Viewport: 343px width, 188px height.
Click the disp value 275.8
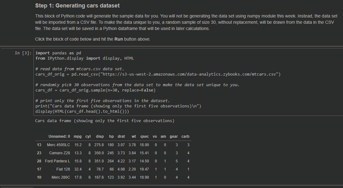pyautogui.click(x=99, y=145)
